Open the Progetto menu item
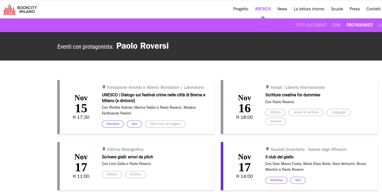This screenshot has width=382, height=195. coord(241,9)
